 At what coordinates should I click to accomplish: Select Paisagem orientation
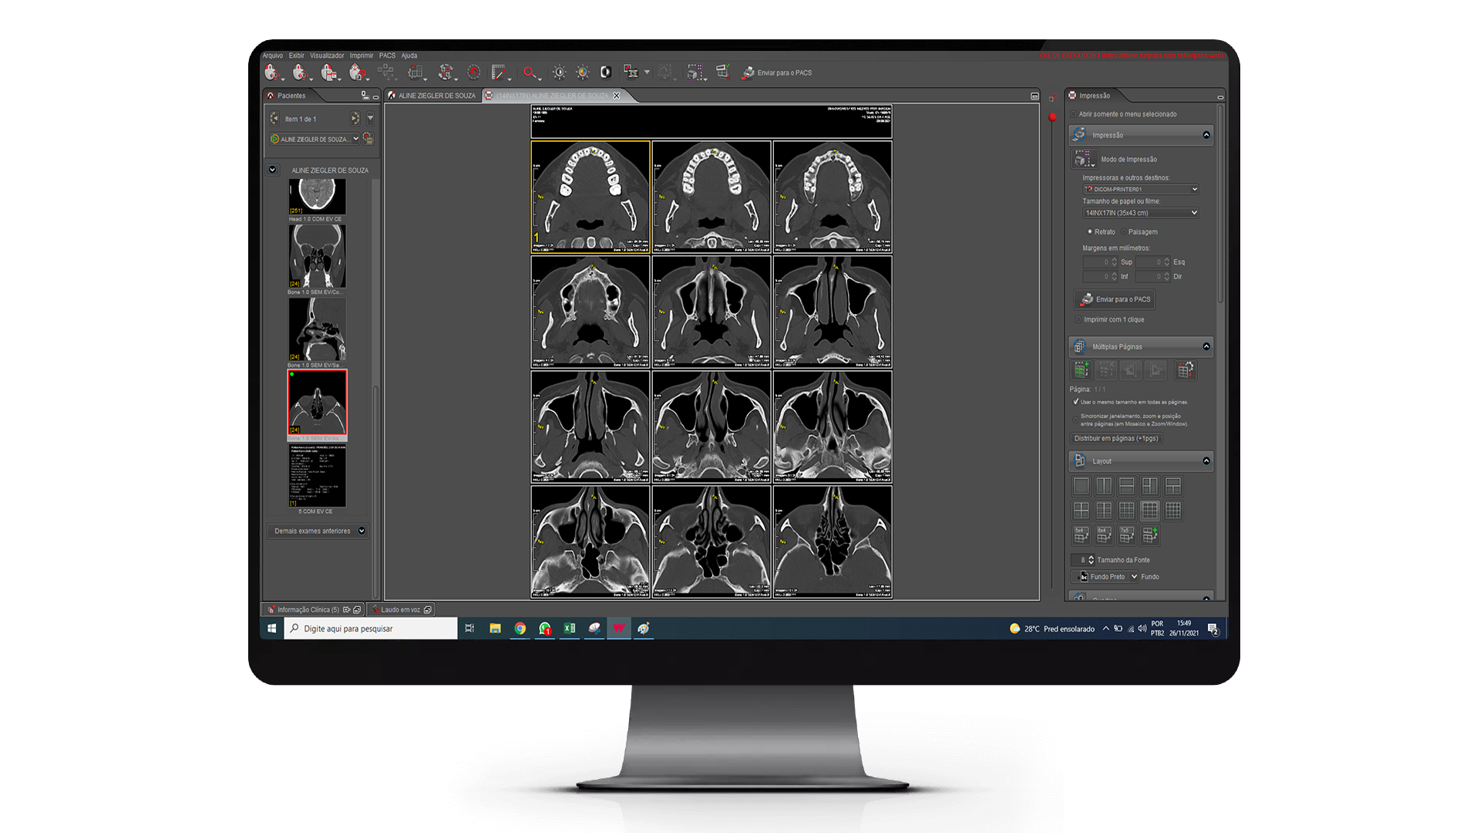(1124, 231)
